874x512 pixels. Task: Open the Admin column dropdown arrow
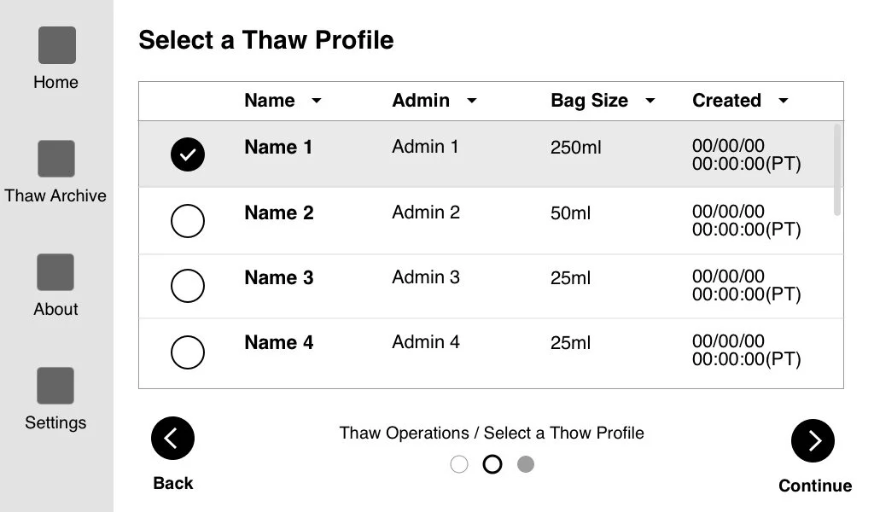tap(471, 101)
